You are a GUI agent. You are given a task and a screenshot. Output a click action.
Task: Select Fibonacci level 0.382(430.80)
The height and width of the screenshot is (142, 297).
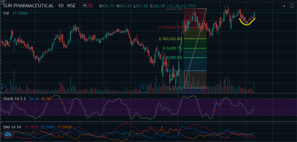click(x=171, y=39)
